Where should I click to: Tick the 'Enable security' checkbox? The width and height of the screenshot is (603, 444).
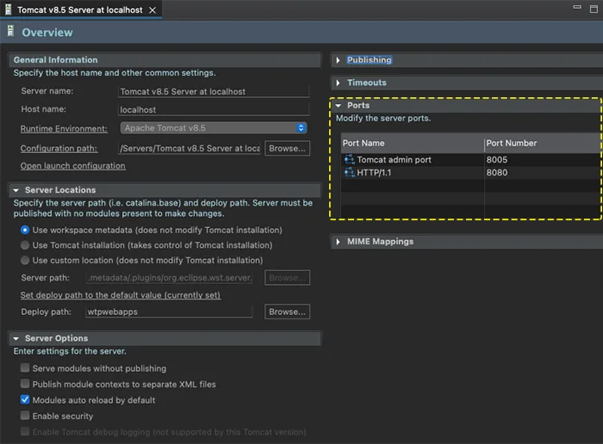[x=25, y=416]
